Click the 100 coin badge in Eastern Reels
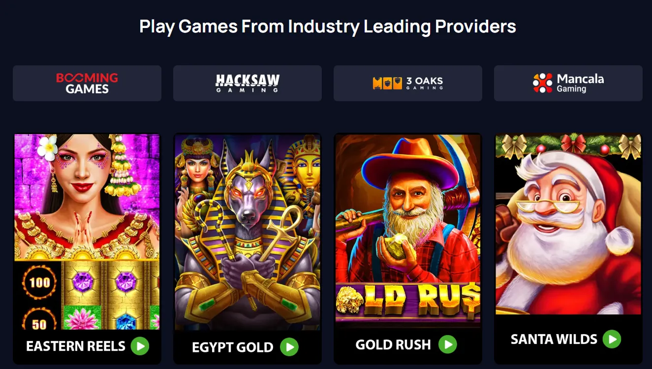The image size is (652, 369). pyautogui.click(x=39, y=283)
